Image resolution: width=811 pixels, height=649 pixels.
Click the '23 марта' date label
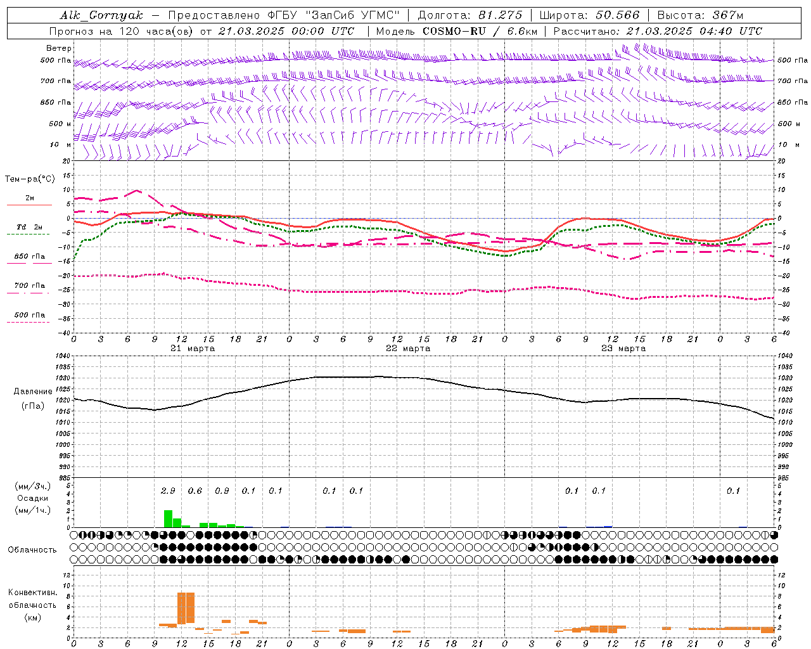[623, 349]
